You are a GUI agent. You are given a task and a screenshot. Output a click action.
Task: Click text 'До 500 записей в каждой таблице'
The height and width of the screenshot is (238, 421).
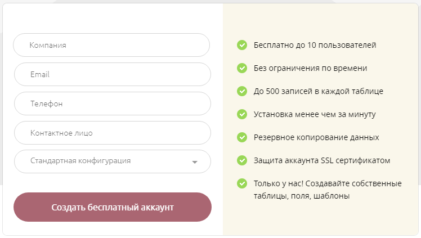(319, 91)
